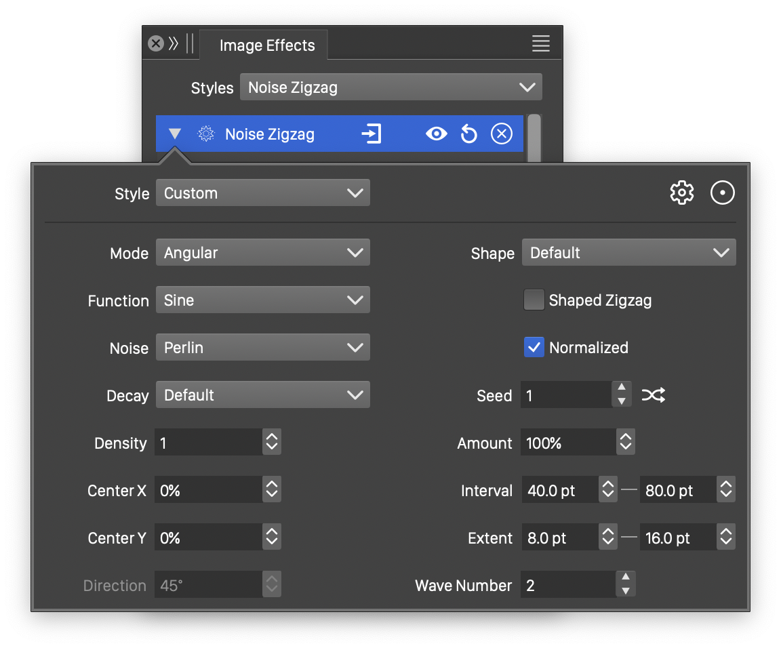Viewport: 781px width, 648px height.
Task: Open the gear settings icon
Action: coord(681,193)
